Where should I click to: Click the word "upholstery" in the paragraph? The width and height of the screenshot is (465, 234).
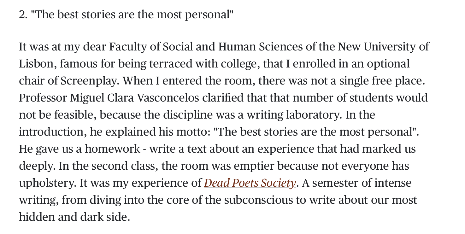[x=47, y=183]
